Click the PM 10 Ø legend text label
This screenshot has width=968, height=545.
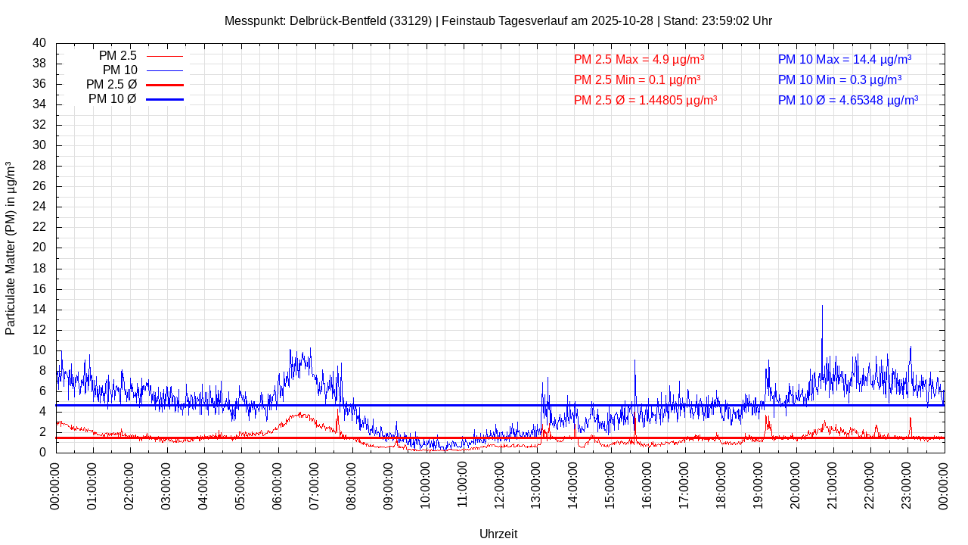tap(112, 99)
